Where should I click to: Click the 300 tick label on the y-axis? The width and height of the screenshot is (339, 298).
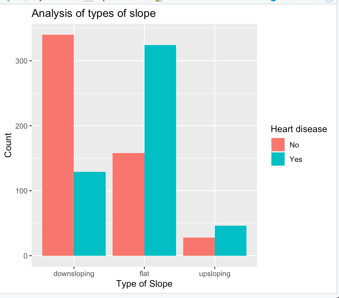click(x=21, y=61)
